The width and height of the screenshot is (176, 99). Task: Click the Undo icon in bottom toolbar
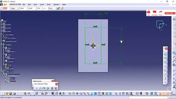(29, 94)
